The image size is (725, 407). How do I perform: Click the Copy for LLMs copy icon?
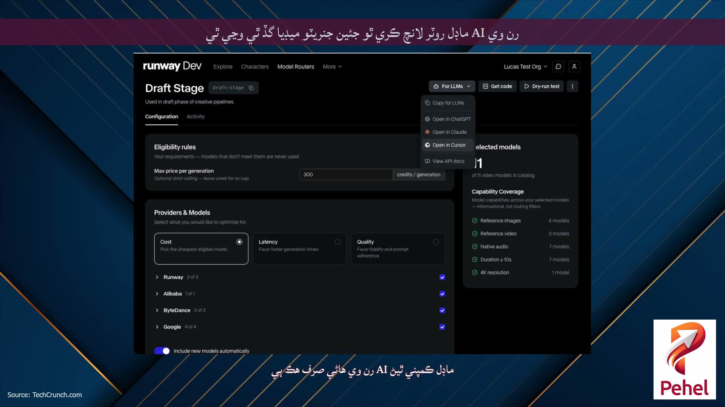(x=427, y=103)
